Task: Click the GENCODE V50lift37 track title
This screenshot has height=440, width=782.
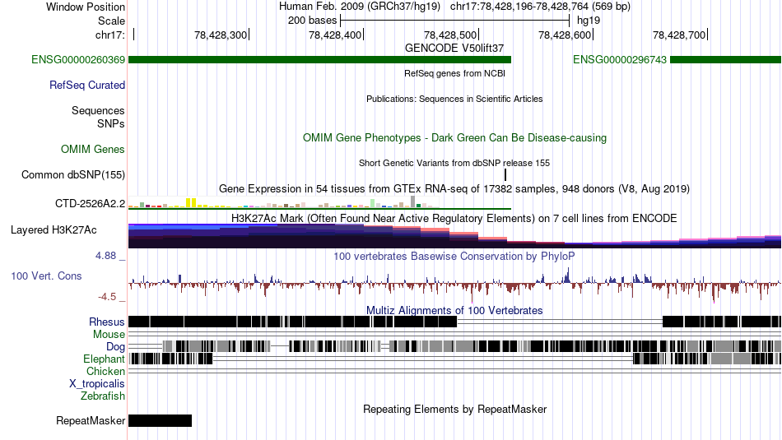Action: coord(454,49)
